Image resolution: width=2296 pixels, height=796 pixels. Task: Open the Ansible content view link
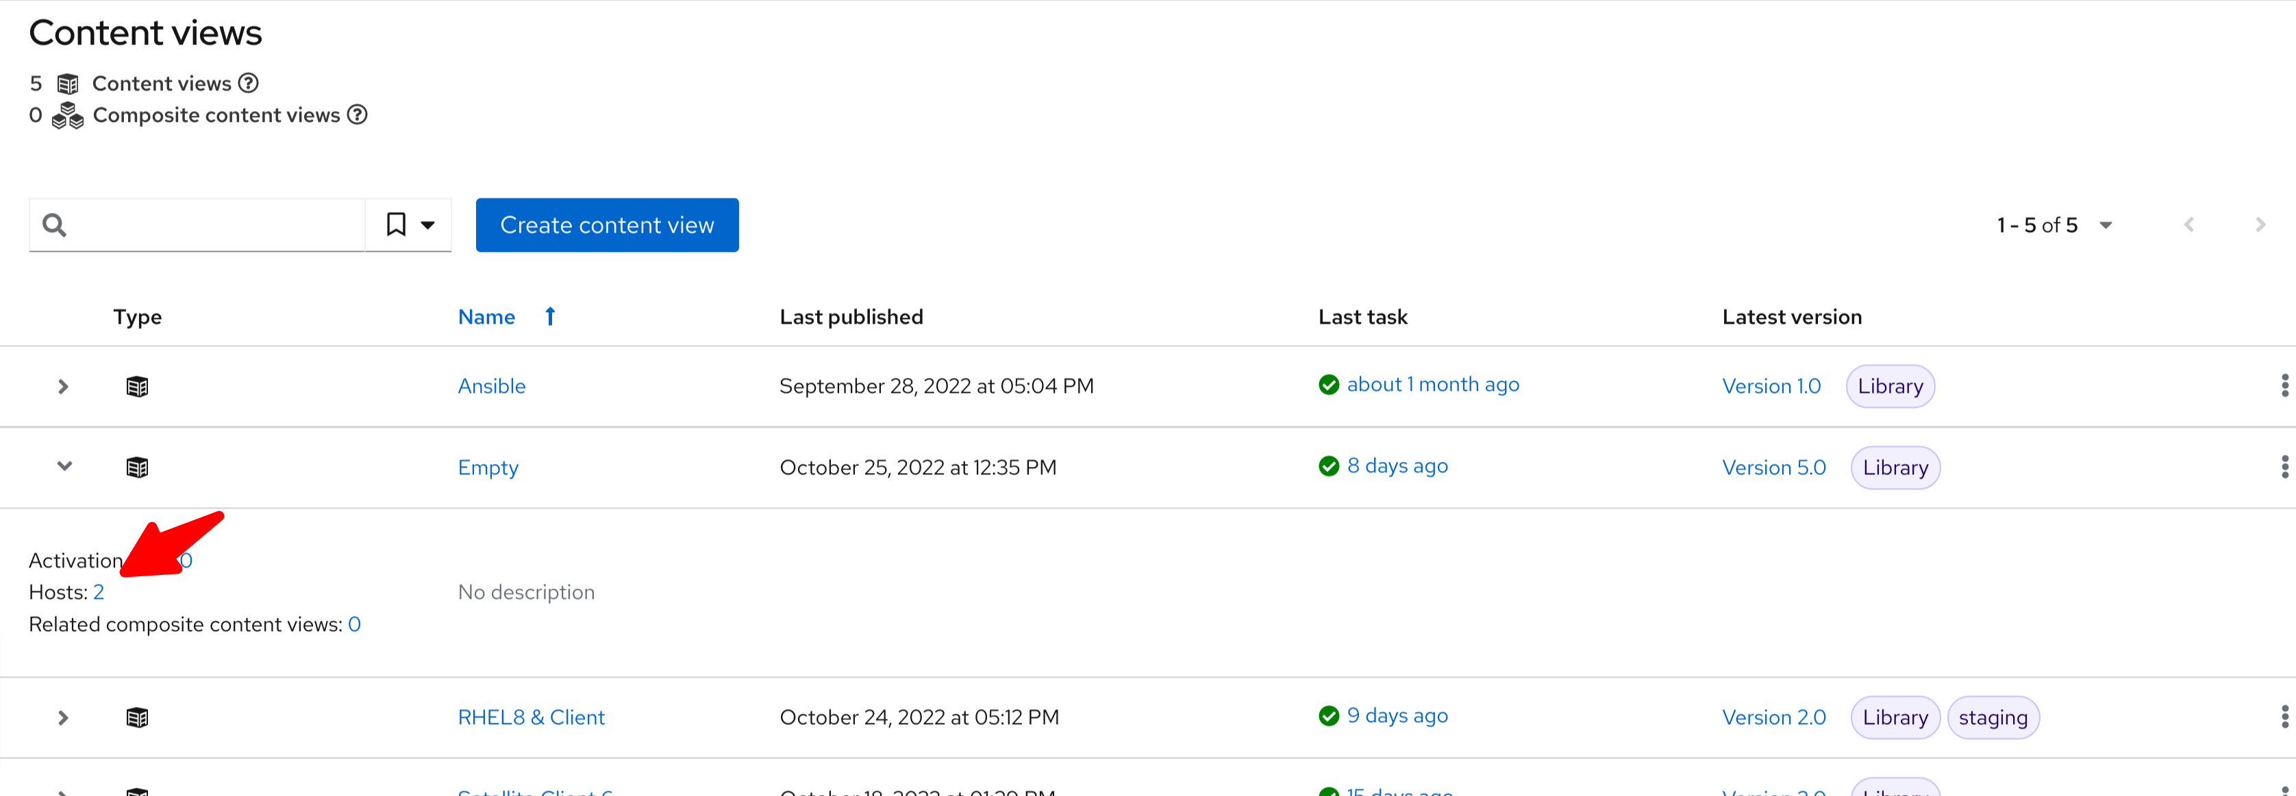click(491, 387)
